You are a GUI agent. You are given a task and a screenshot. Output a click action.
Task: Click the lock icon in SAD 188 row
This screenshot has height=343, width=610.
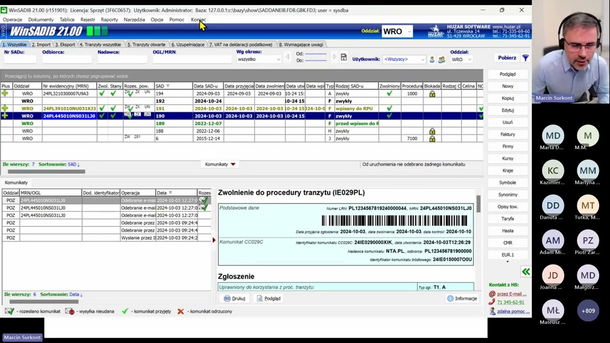click(x=432, y=131)
